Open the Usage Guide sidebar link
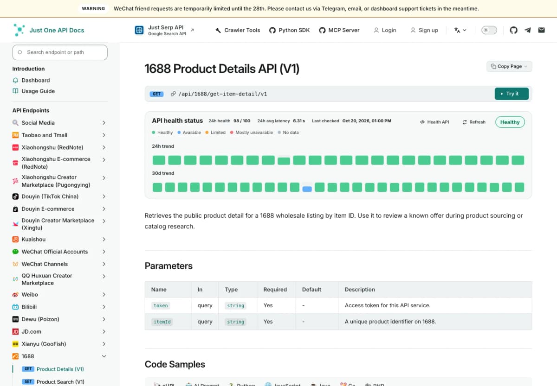Viewport: 557px width, 386px height. pos(38,91)
